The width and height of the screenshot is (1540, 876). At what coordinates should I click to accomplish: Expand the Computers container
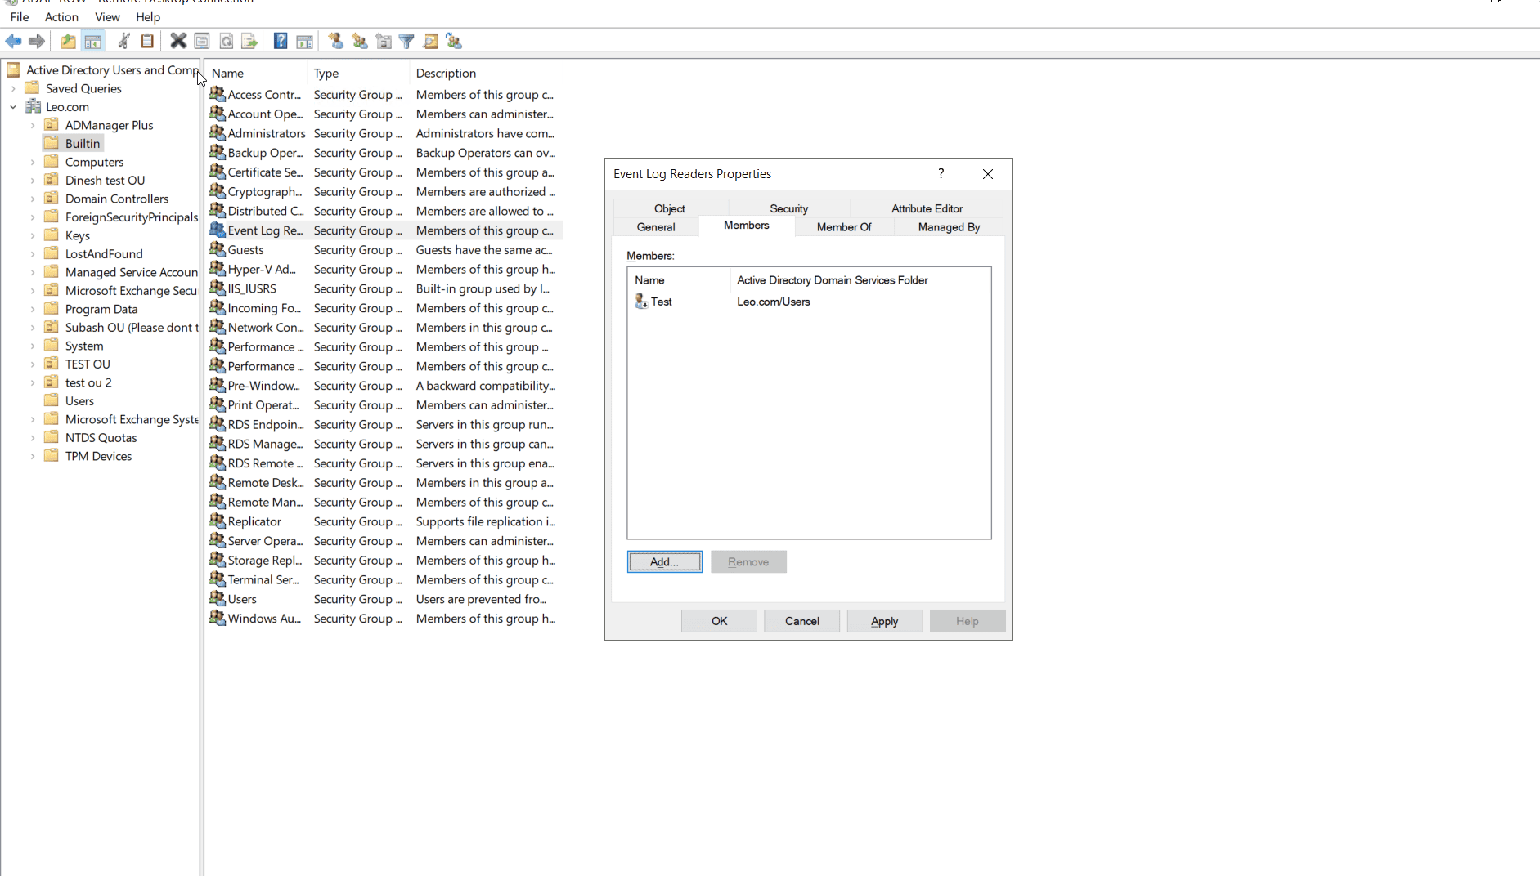point(33,162)
